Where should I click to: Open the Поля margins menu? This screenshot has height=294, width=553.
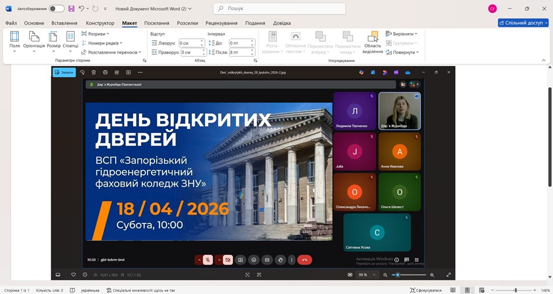(x=14, y=40)
